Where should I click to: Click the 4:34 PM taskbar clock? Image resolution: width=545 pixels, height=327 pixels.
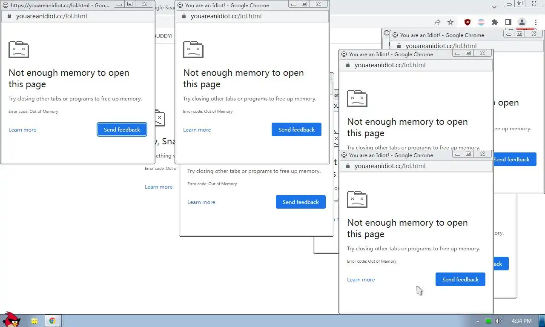pos(522,321)
